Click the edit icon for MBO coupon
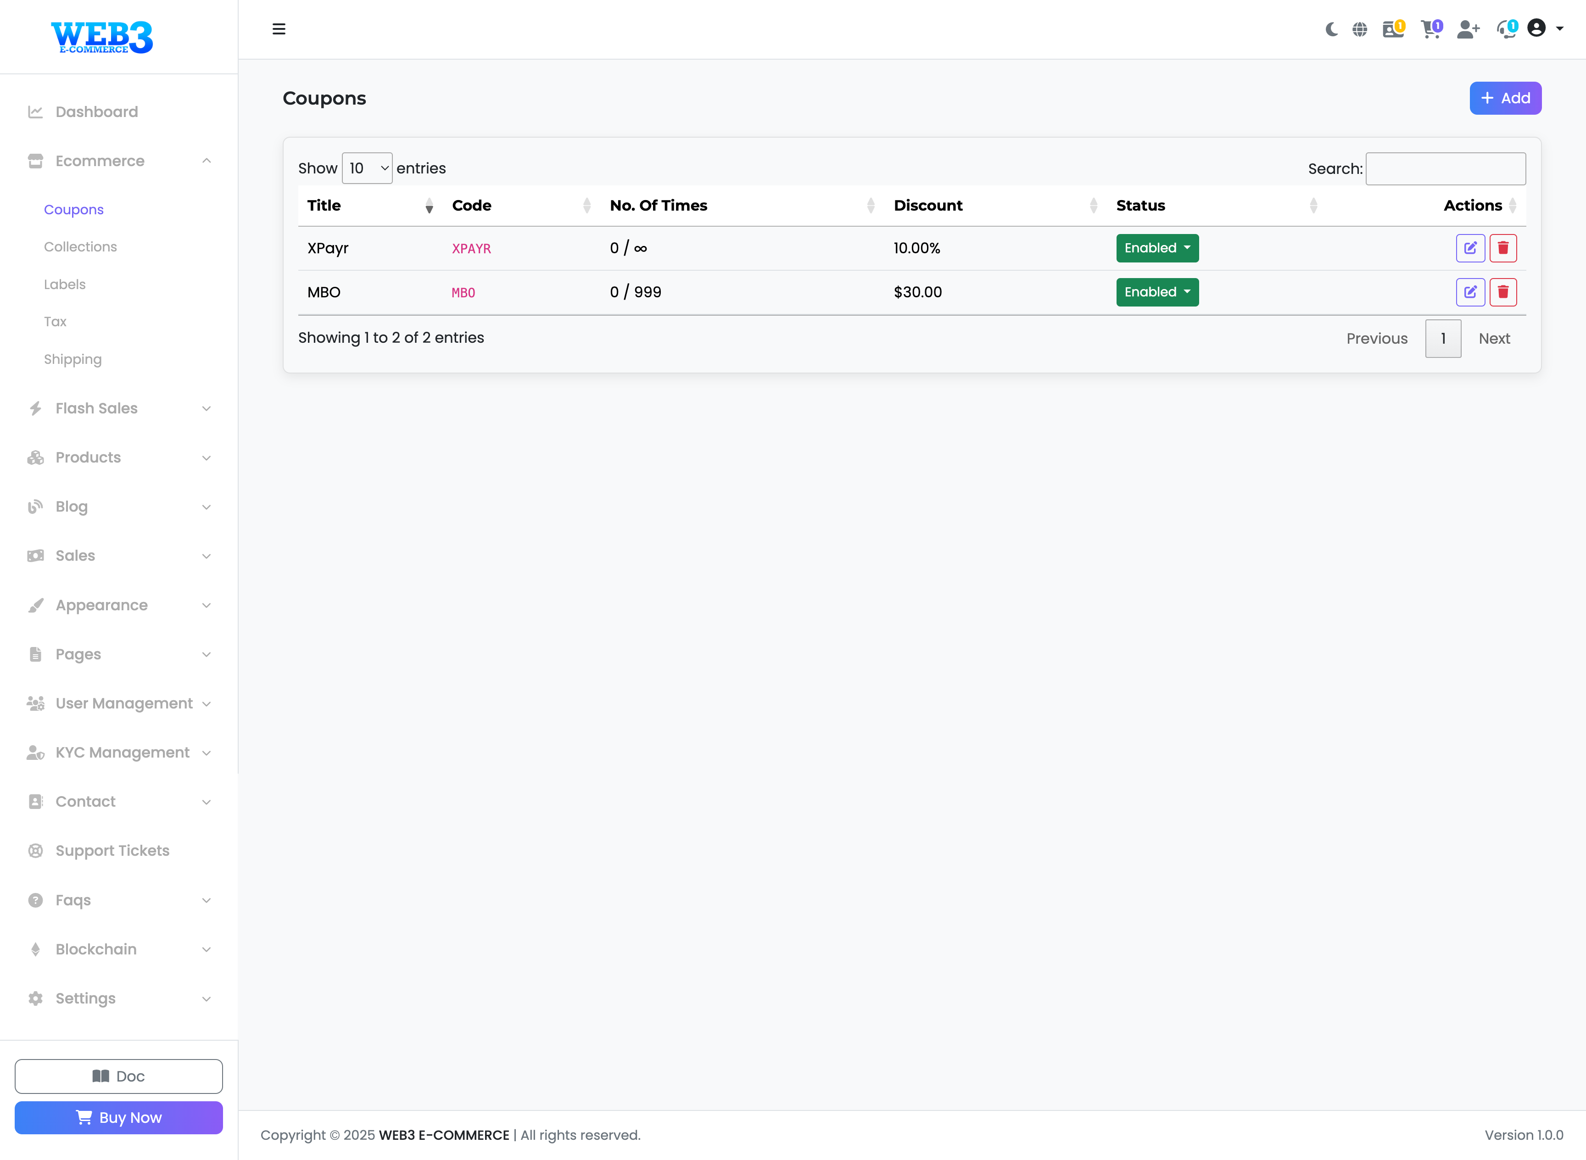The width and height of the screenshot is (1586, 1160). [x=1470, y=292]
